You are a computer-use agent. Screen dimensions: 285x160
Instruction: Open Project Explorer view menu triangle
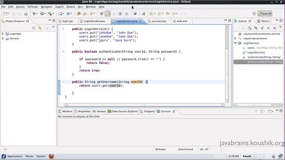click(53, 27)
